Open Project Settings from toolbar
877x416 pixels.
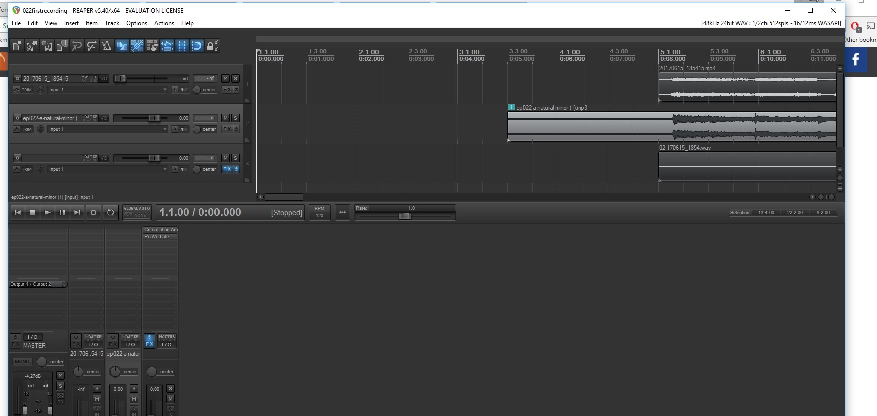(62, 46)
